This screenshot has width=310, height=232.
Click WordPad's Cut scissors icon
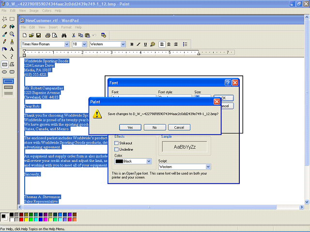(74, 35)
